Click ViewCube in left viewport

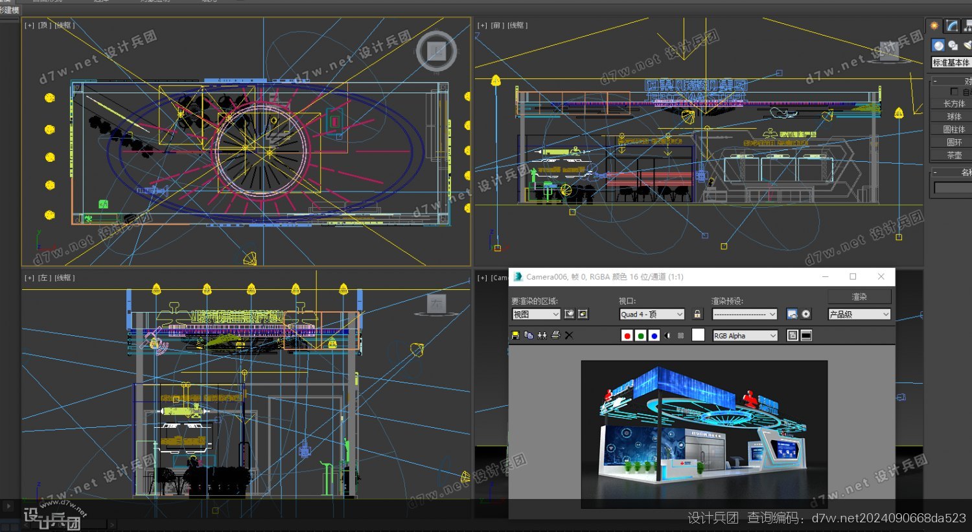(436, 304)
